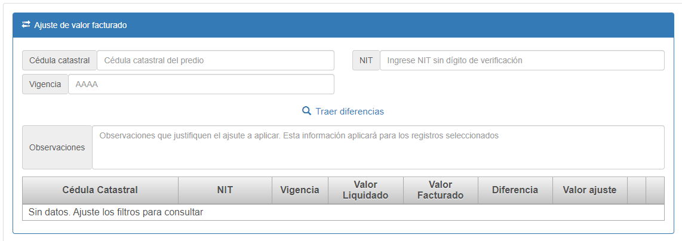Click the NIT input field

click(521, 60)
